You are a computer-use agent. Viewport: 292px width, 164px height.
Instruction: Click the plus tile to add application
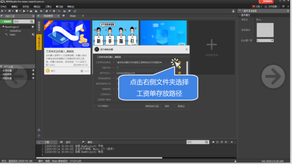point(211,45)
